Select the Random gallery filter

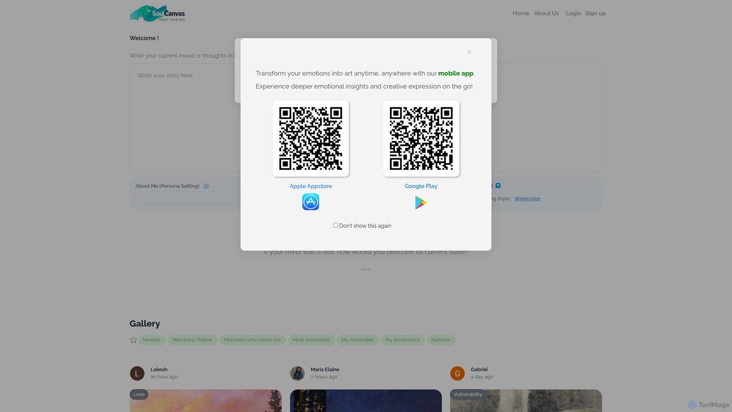[x=441, y=340]
